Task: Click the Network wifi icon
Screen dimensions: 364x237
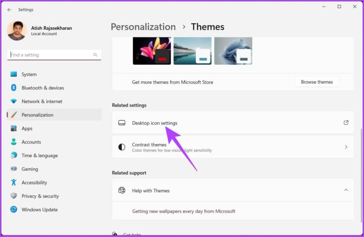Action: [x=14, y=101]
